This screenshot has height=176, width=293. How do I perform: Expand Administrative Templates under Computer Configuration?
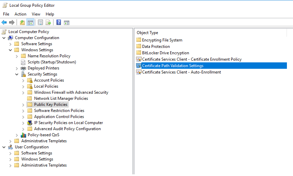tap(10, 141)
